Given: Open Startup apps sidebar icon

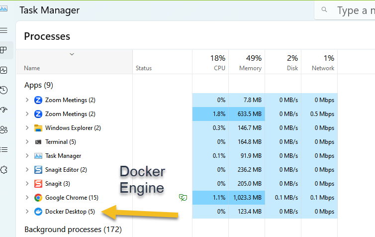Looking at the screenshot, I should 4,110.
